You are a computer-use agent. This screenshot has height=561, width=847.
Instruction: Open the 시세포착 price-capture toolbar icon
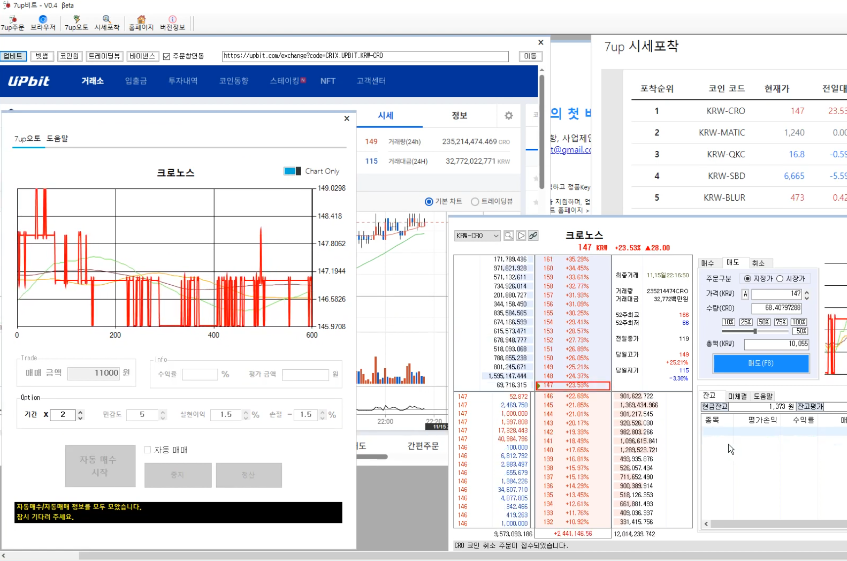point(107,23)
